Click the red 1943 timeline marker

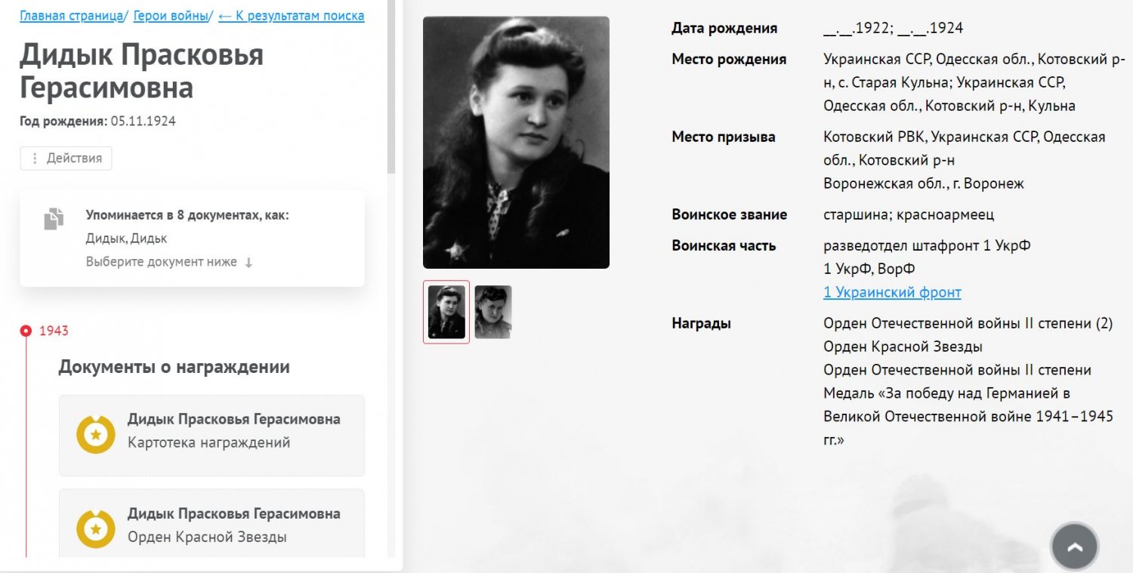26,331
